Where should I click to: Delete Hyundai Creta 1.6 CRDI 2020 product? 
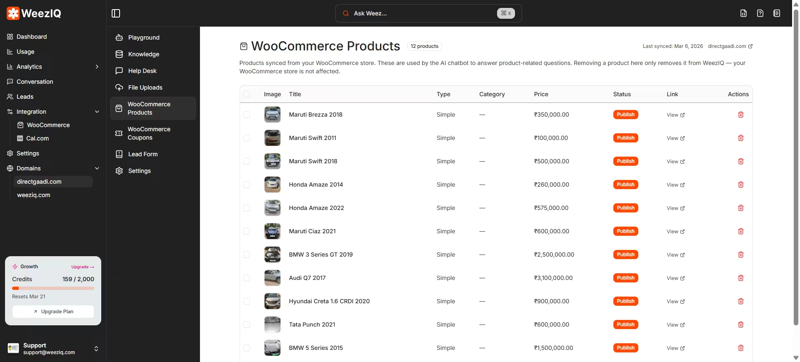[x=740, y=301]
